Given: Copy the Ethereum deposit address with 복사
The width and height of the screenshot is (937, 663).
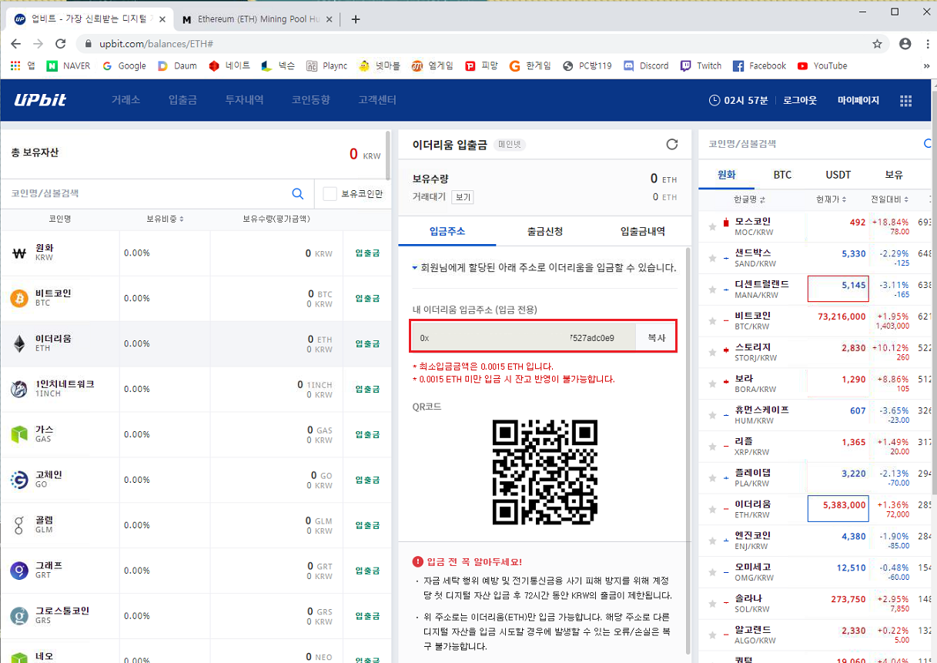Looking at the screenshot, I should (x=656, y=337).
